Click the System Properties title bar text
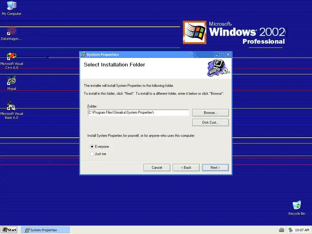This screenshot has height=234, width=312. [x=102, y=55]
